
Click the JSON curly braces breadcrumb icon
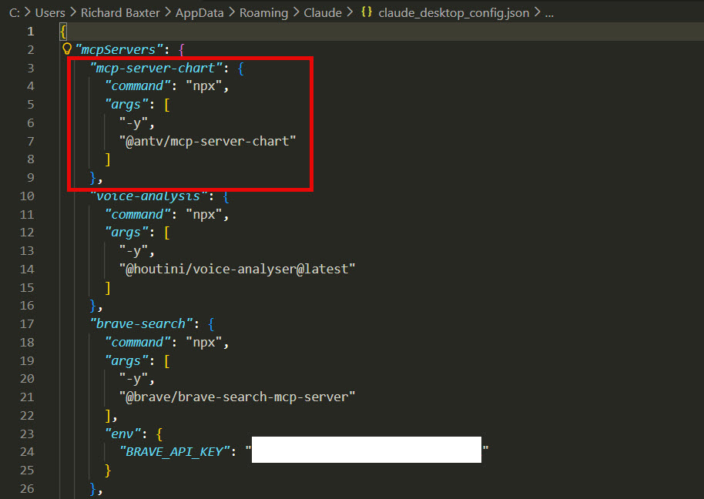(x=366, y=12)
